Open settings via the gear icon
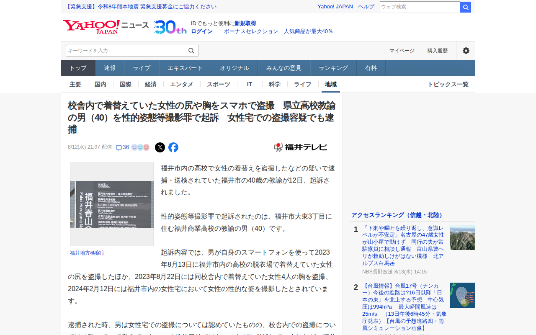 tap(466, 51)
